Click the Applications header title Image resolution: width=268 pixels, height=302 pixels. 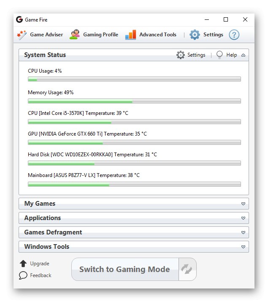click(43, 218)
